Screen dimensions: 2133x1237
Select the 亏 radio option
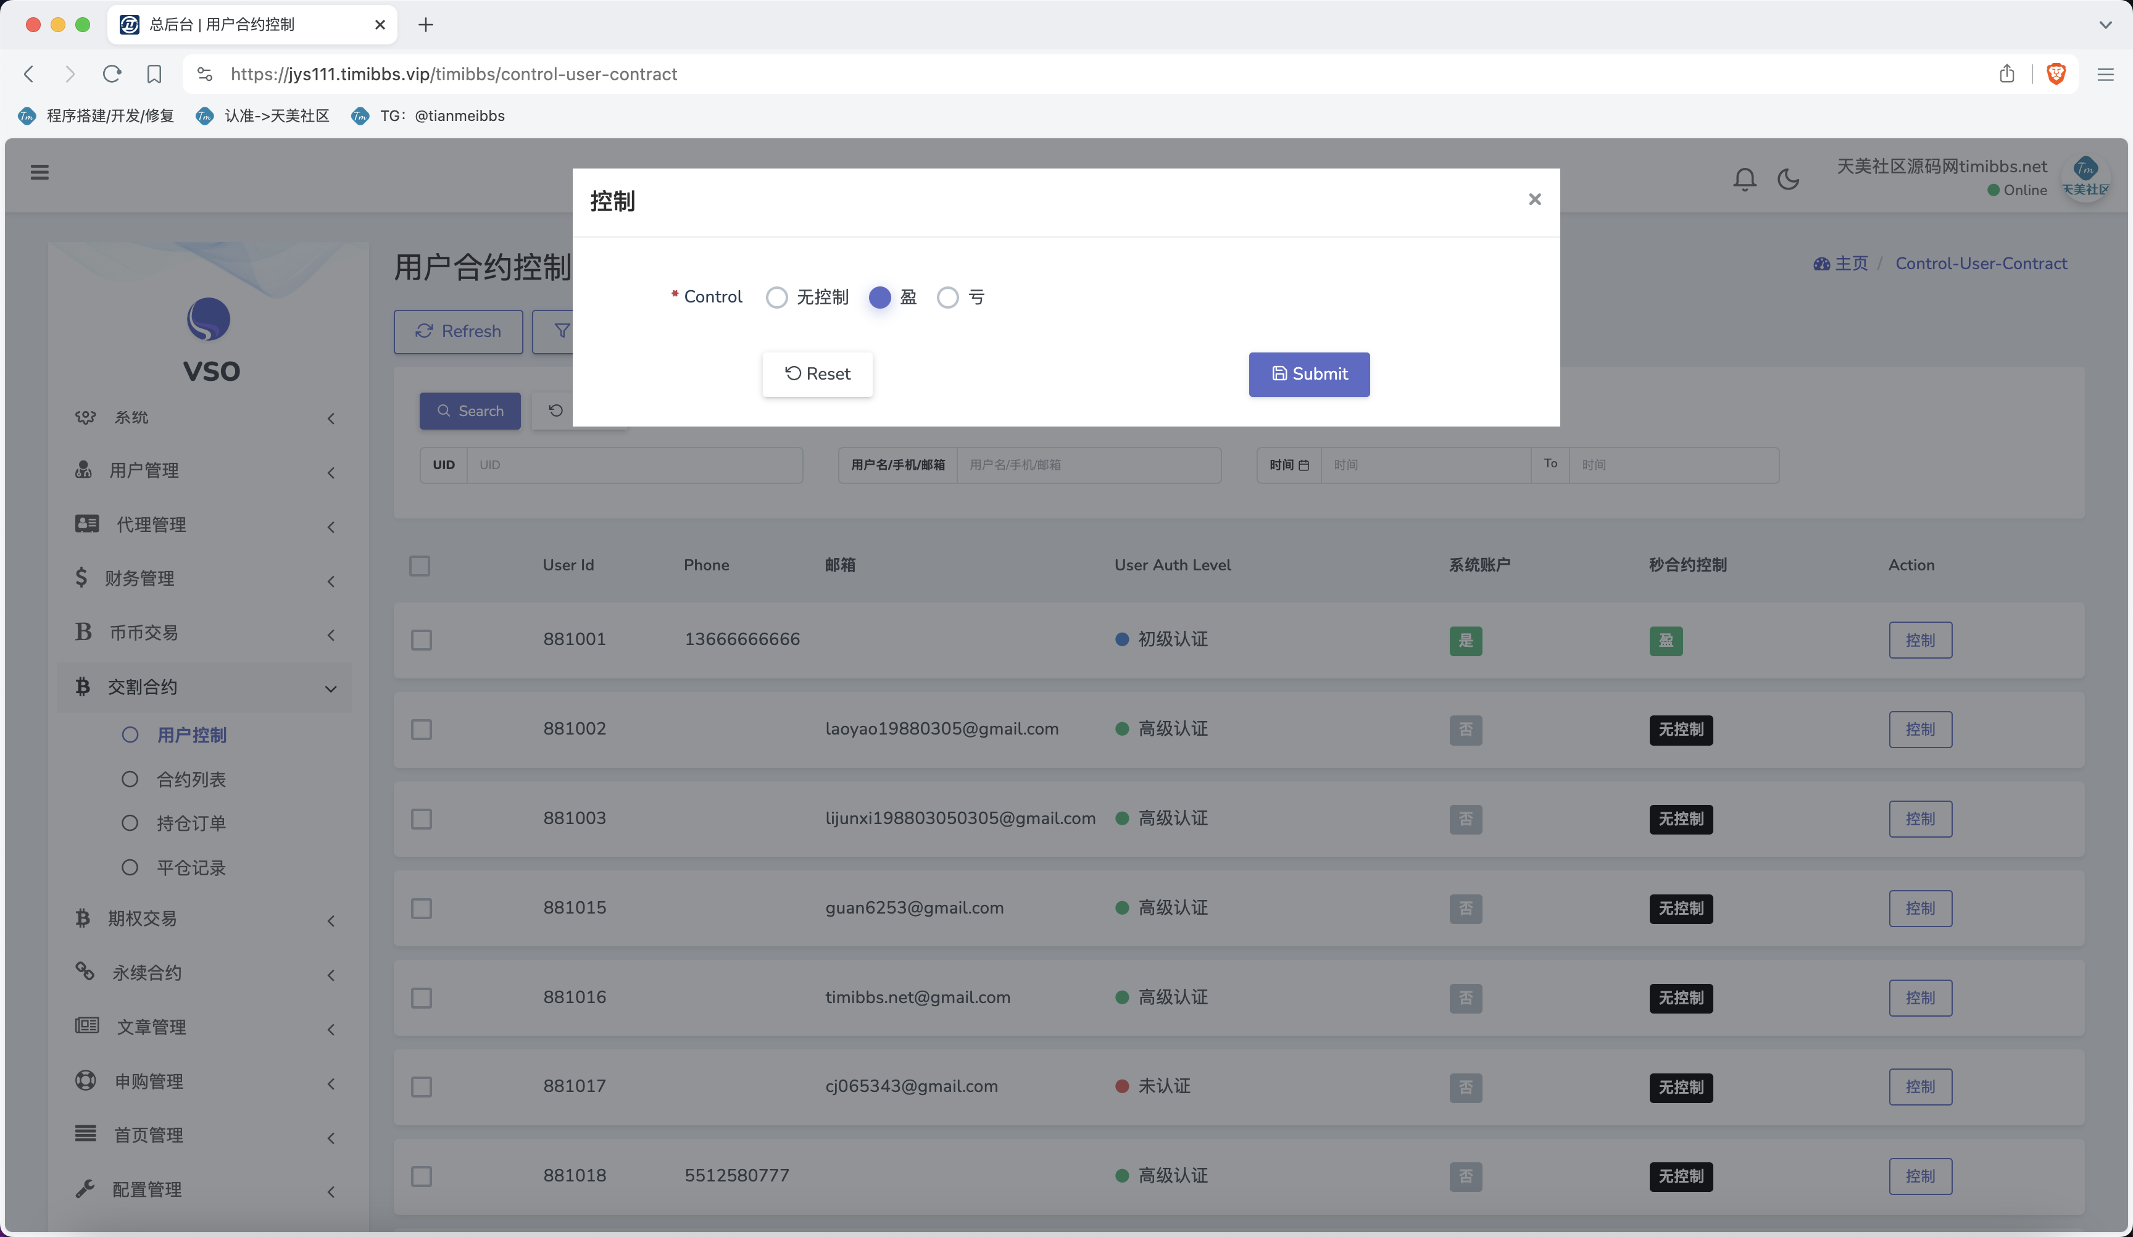pyautogui.click(x=948, y=298)
